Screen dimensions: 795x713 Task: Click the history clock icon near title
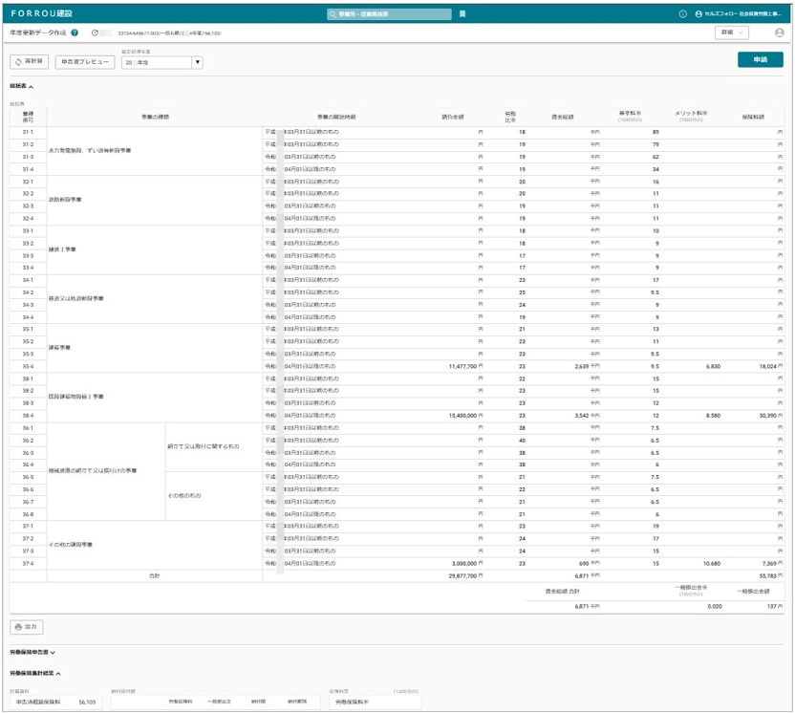click(x=95, y=32)
